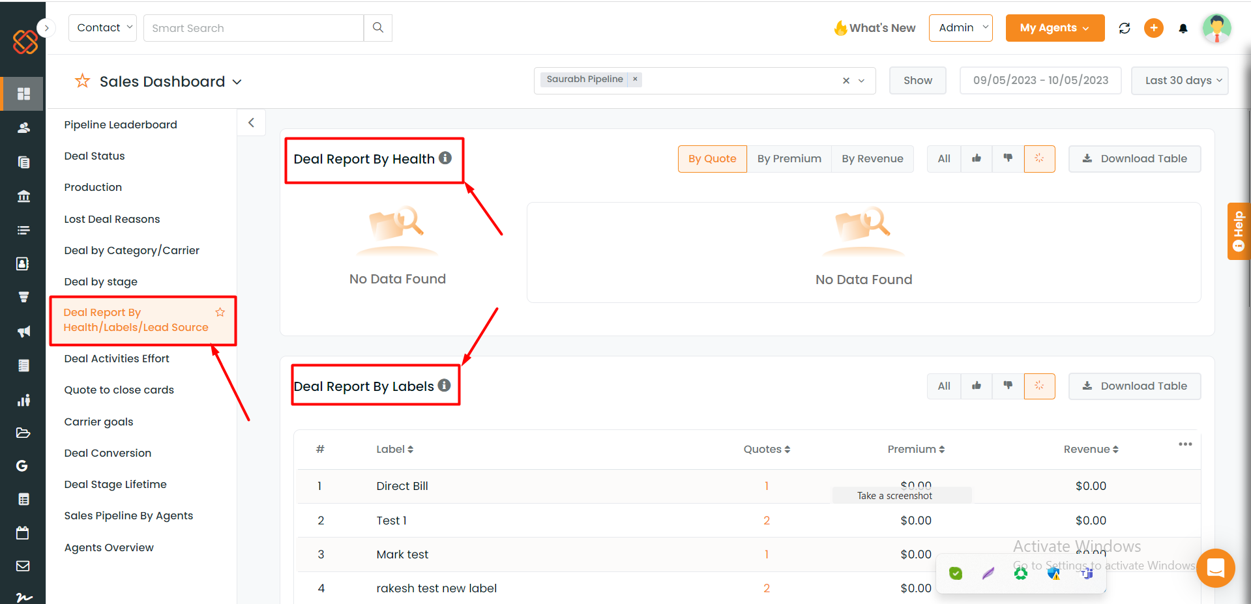Image resolution: width=1251 pixels, height=604 pixels.
Task: Open the megaphone campaigns icon in sidebar
Action: coord(23,331)
